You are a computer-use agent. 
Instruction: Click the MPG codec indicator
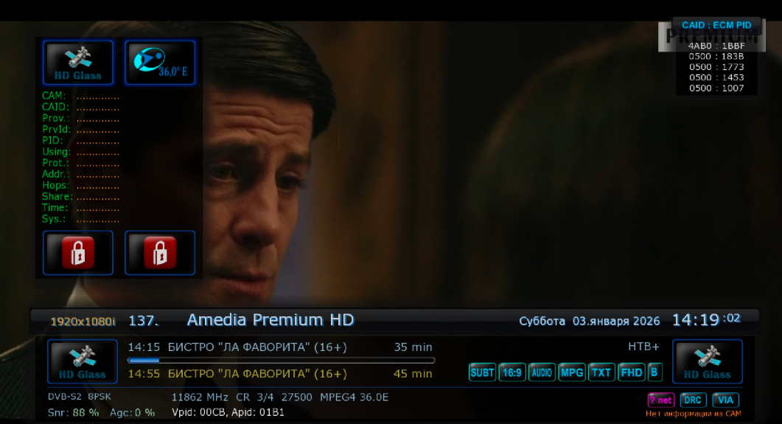coord(571,372)
